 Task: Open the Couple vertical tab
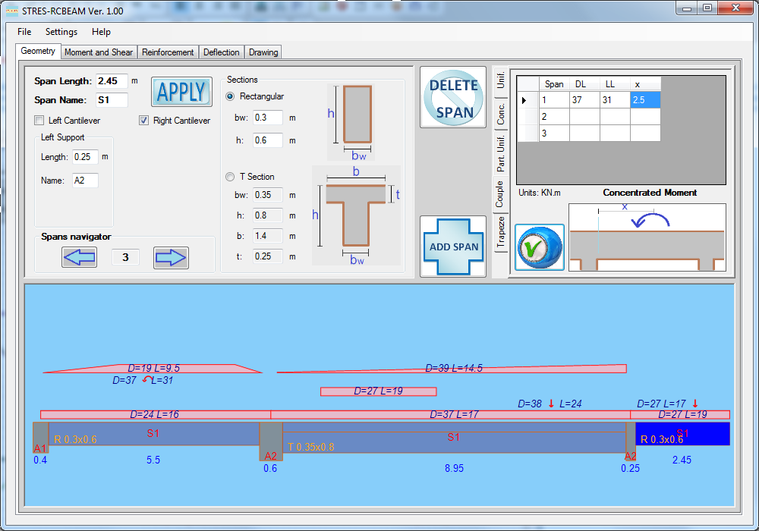pos(499,194)
